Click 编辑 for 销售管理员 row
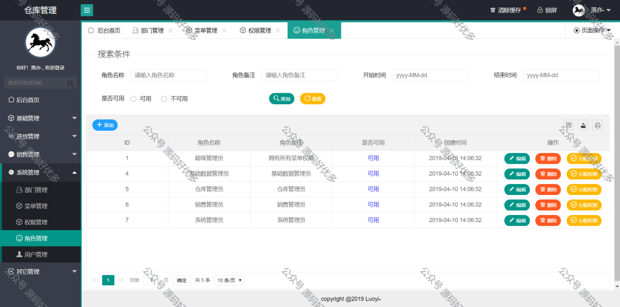620x307 pixels. tap(517, 205)
